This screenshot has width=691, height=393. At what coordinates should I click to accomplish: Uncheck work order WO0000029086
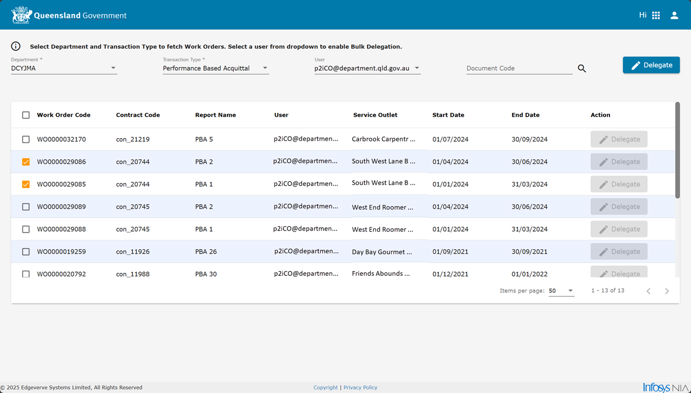pyautogui.click(x=26, y=162)
